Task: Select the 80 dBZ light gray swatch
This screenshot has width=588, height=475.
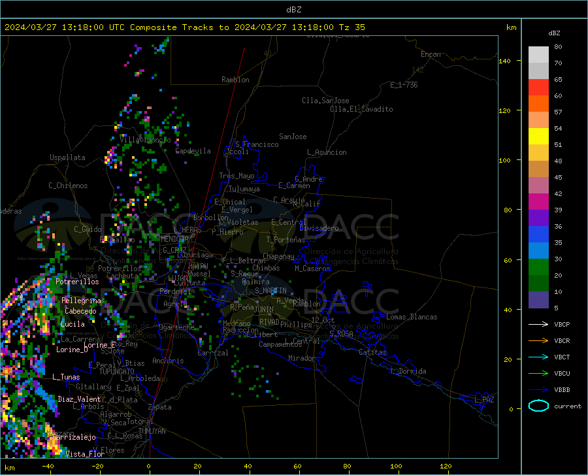Action: 538,55
